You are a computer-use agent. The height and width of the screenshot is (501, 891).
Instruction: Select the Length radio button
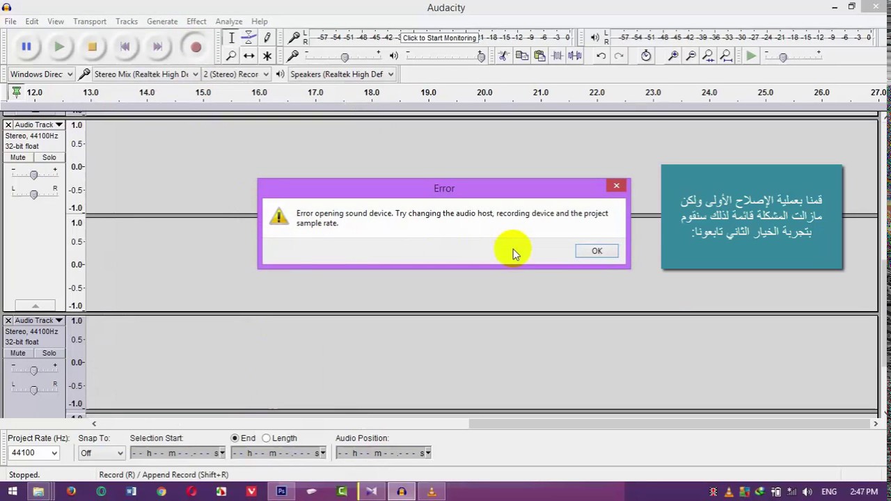click(266, 438)
